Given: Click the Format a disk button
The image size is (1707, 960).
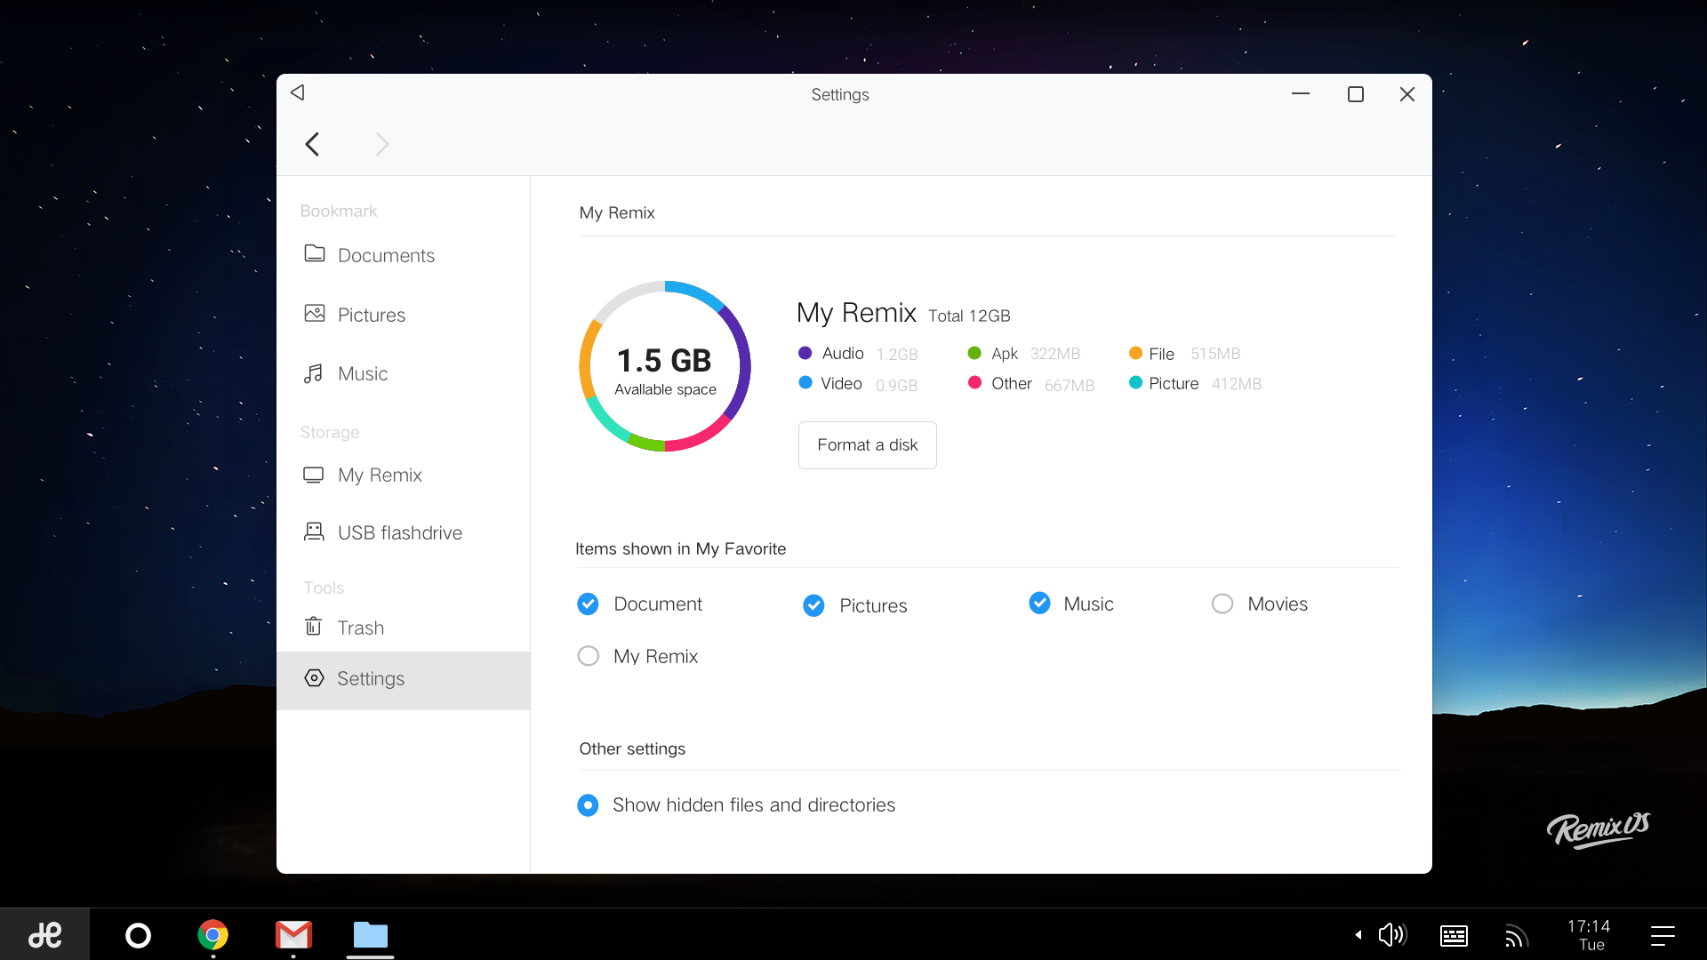Looking at the screenshot, I should click(x=867, y=443).
